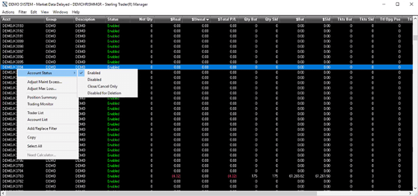Sort by the Net Qty column header
This screenshot has height=196, width=418.
(142, 19)
